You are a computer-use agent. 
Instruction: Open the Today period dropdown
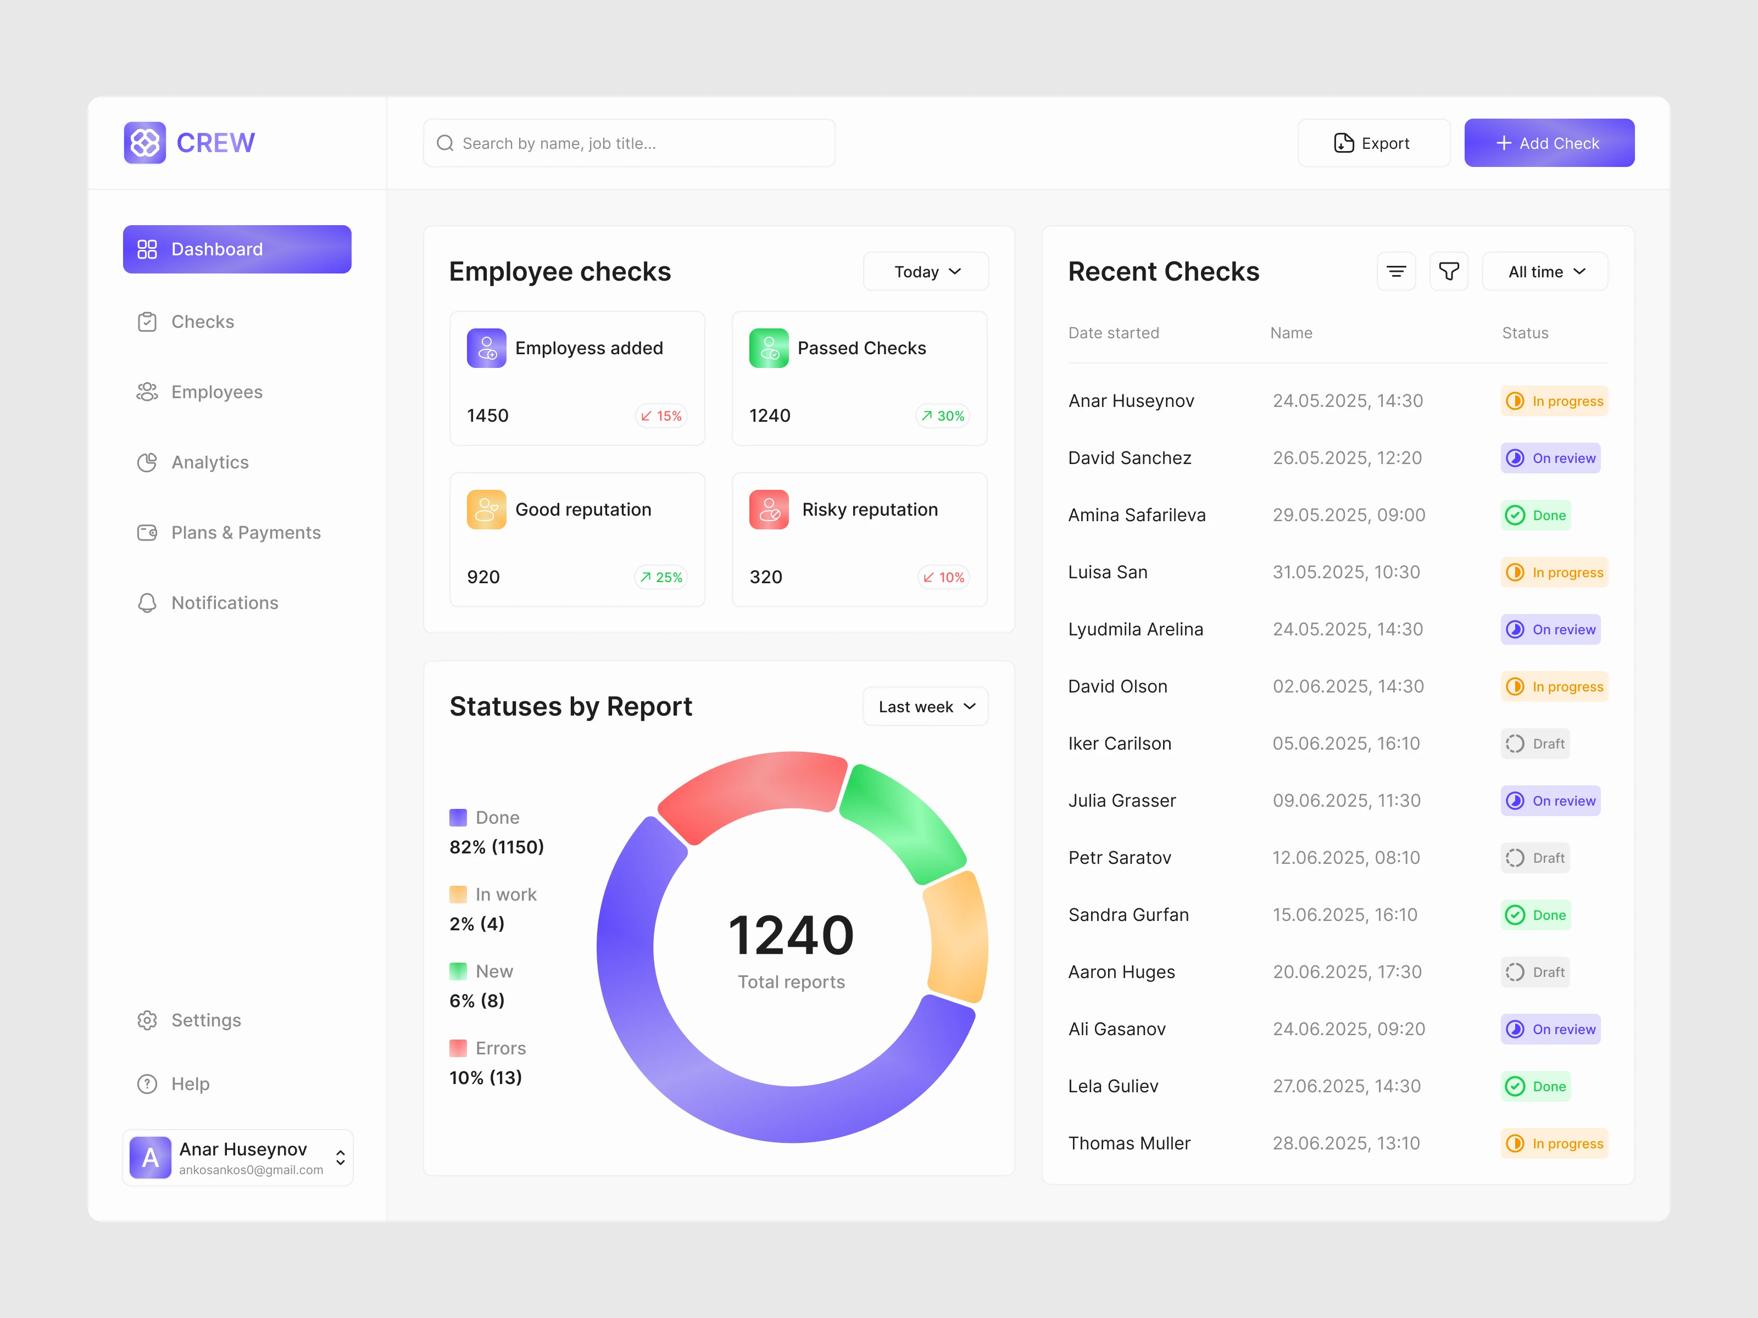(x=926, y=272)
